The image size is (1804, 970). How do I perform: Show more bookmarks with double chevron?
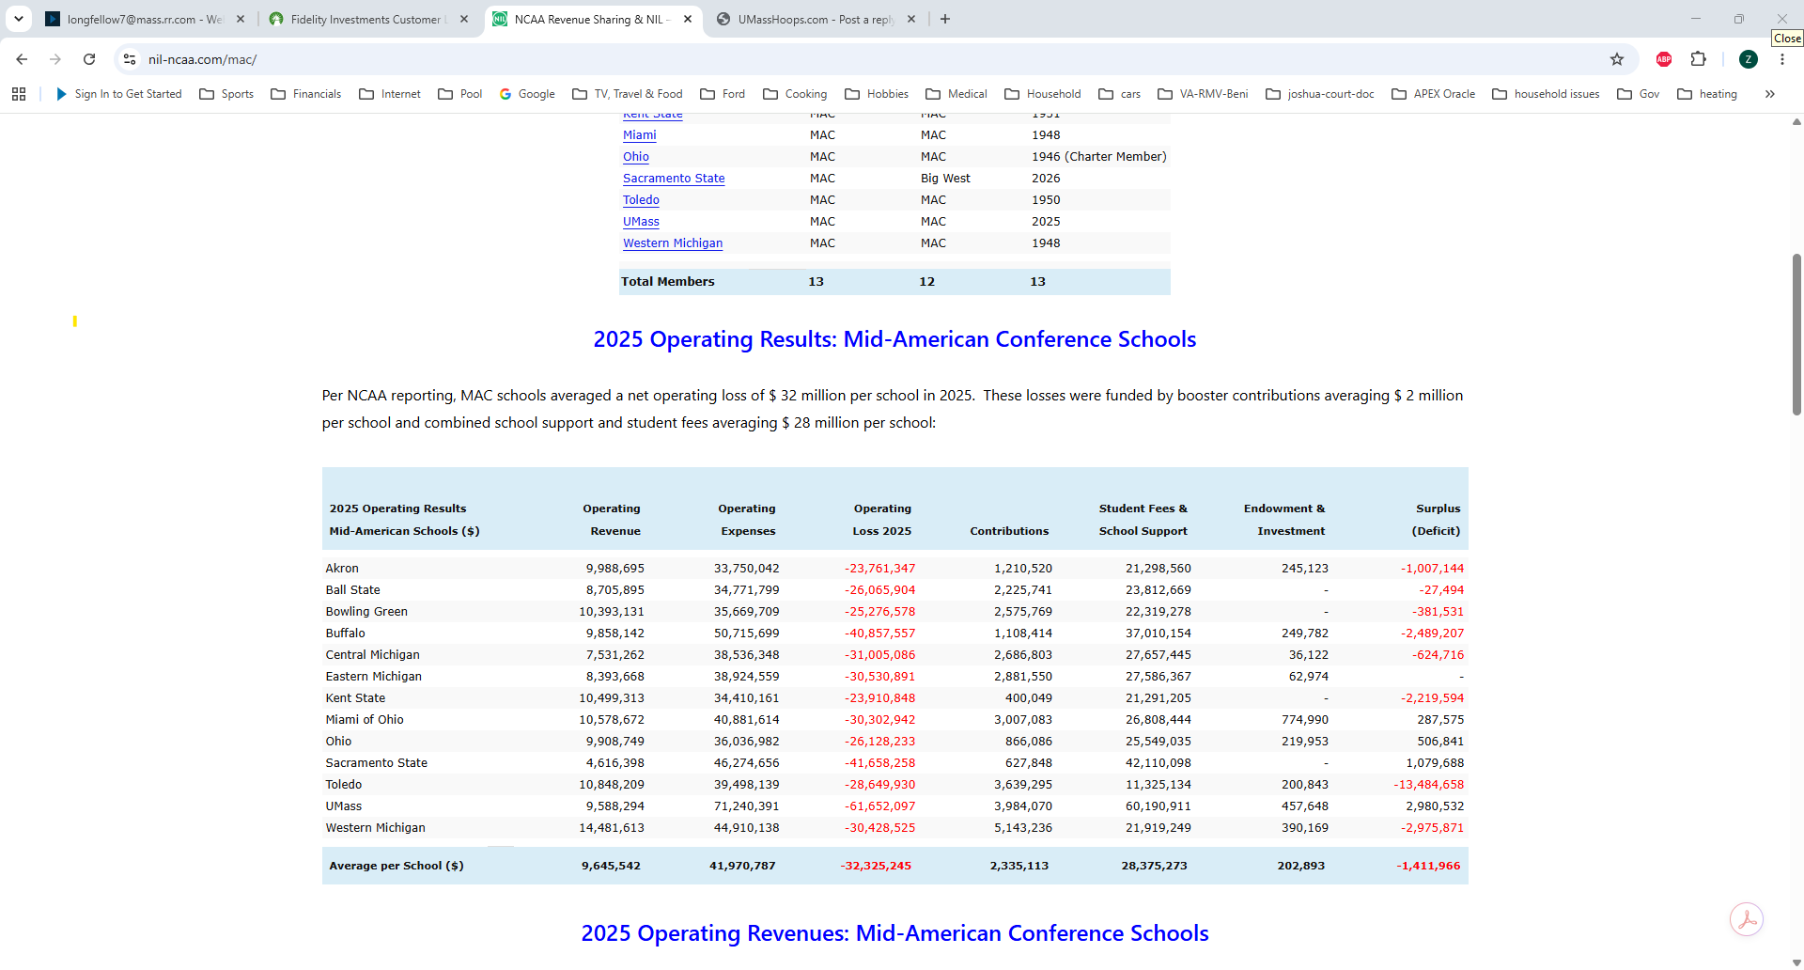pyautogui.click(x=1770, y=94)
